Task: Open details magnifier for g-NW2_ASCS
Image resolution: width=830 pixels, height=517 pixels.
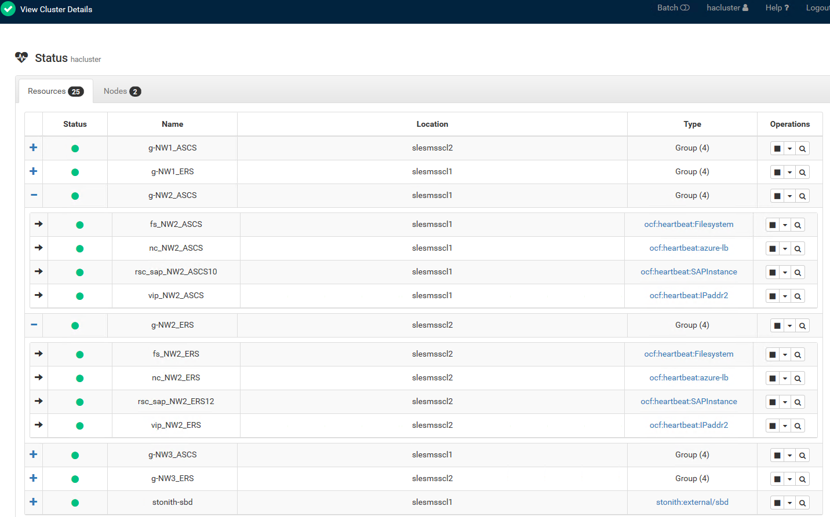Action: [802, 196]
